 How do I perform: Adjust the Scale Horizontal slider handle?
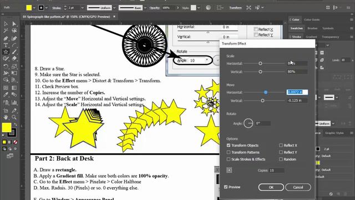[x=260, y=63]
